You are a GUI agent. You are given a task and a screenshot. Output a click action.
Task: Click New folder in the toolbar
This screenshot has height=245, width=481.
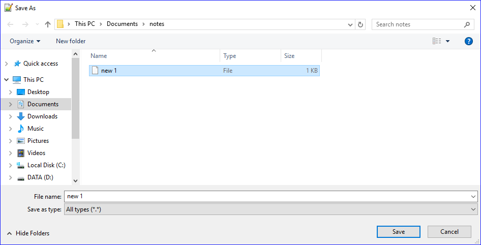pos(71,41)
